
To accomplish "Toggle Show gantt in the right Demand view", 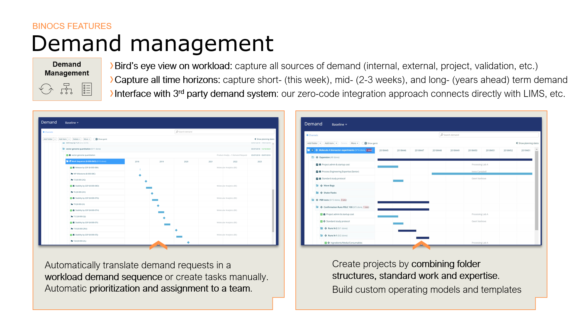I will (364, 143).
